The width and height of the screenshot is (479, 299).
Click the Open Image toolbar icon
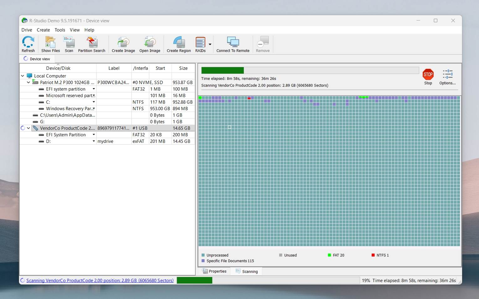click(150, 44)
